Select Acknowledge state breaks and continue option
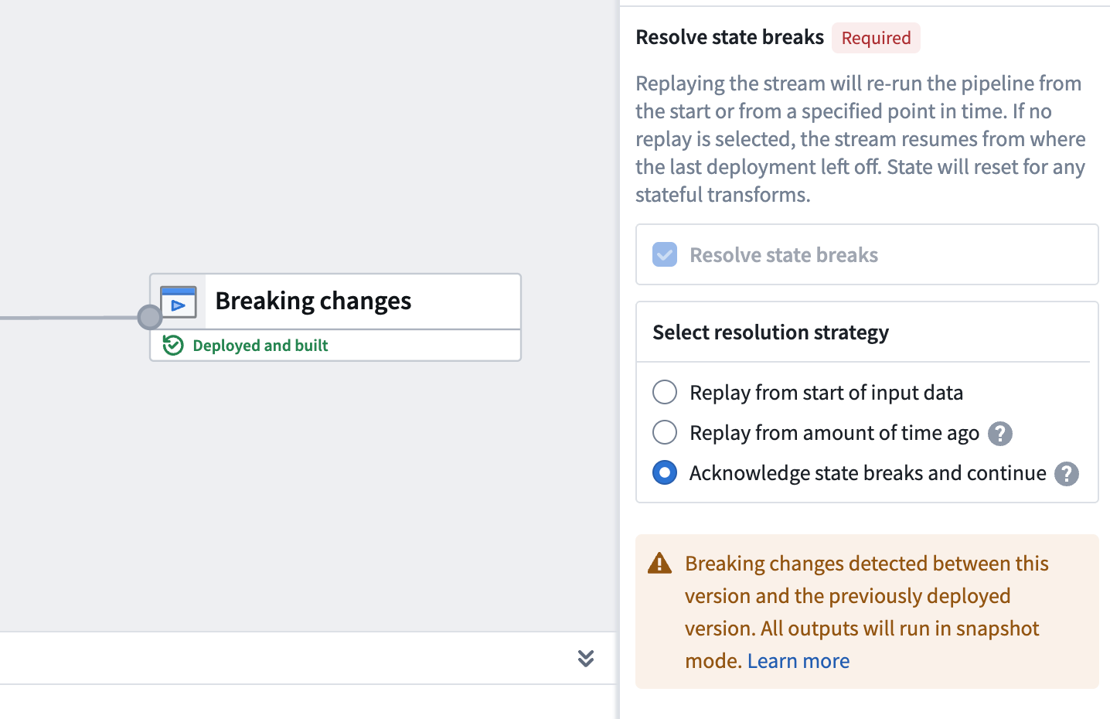 tap(665, 472)
